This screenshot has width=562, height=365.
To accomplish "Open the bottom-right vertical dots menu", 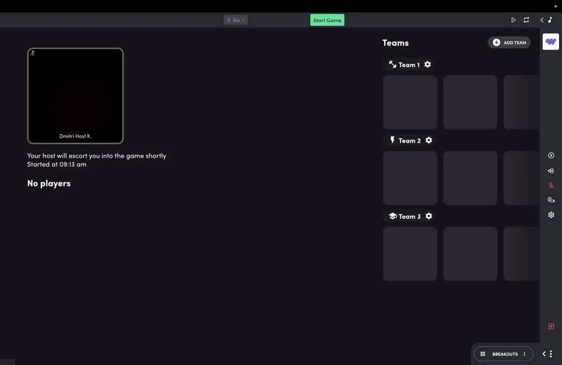I will coord(551,354).
